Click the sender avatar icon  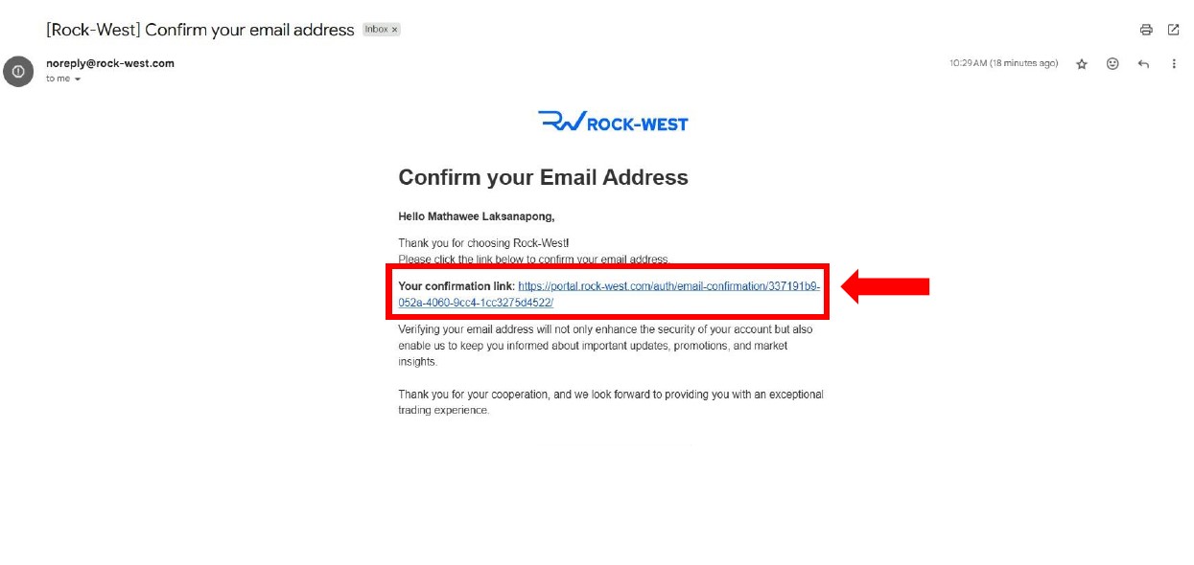[x=18, y=72]
